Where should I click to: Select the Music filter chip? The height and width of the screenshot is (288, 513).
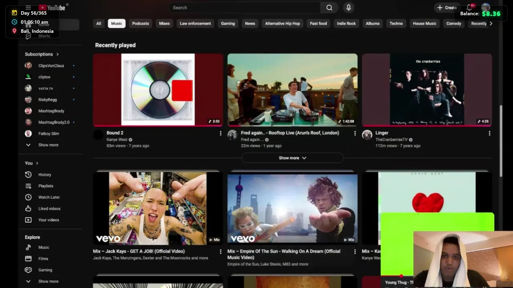117,24
